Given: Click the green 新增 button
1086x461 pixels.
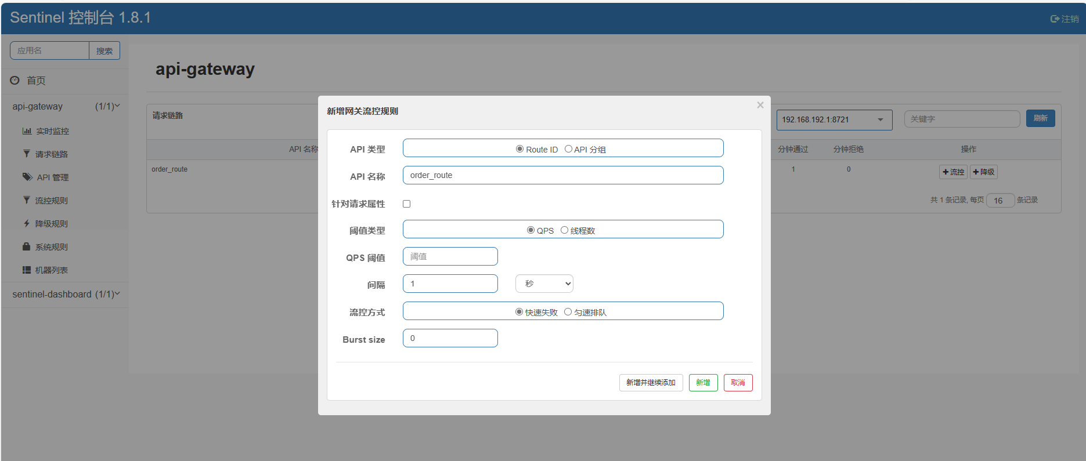Looking at the screenshot, I should 703,383.
